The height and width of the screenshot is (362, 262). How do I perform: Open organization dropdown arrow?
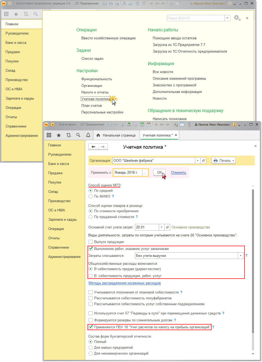[x=198, y=160]
